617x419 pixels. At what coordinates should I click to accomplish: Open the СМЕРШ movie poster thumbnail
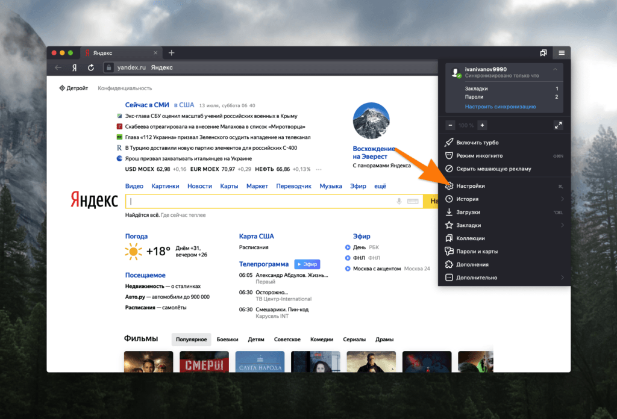click(204, 362)
